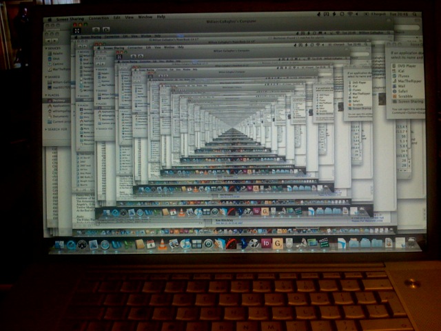Click the Finder search field at top right
Screen dimensions: 441x331
click(407, 28)
